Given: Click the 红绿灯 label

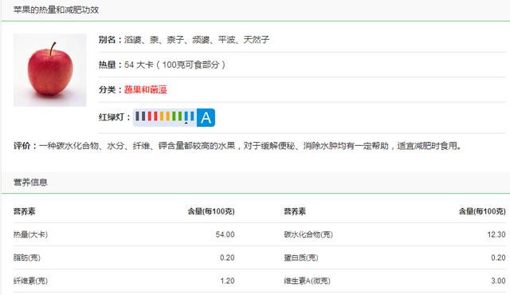Looking at the screenshot, I should pyautogui.click(x=115, y=117).
